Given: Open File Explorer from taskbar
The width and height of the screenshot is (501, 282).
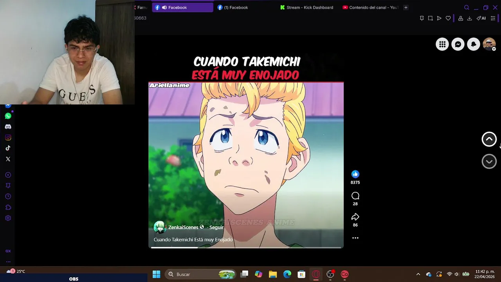Looking at the screenshot, I should pos(273,274).
